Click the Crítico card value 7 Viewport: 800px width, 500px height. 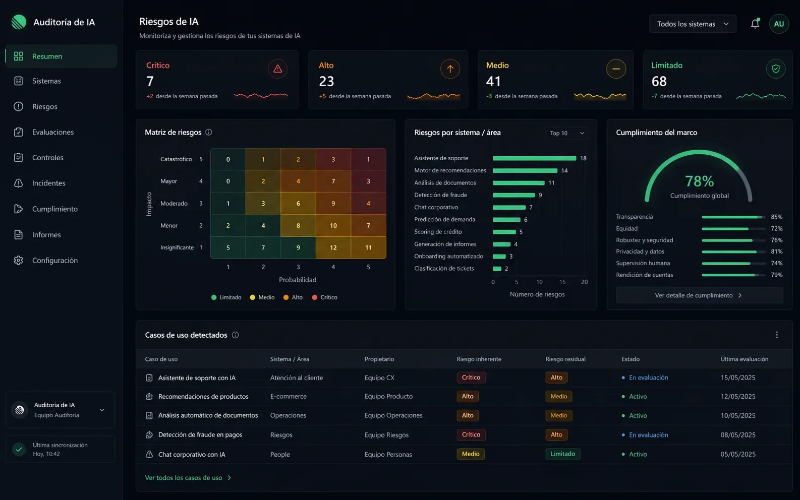[150, 81]
